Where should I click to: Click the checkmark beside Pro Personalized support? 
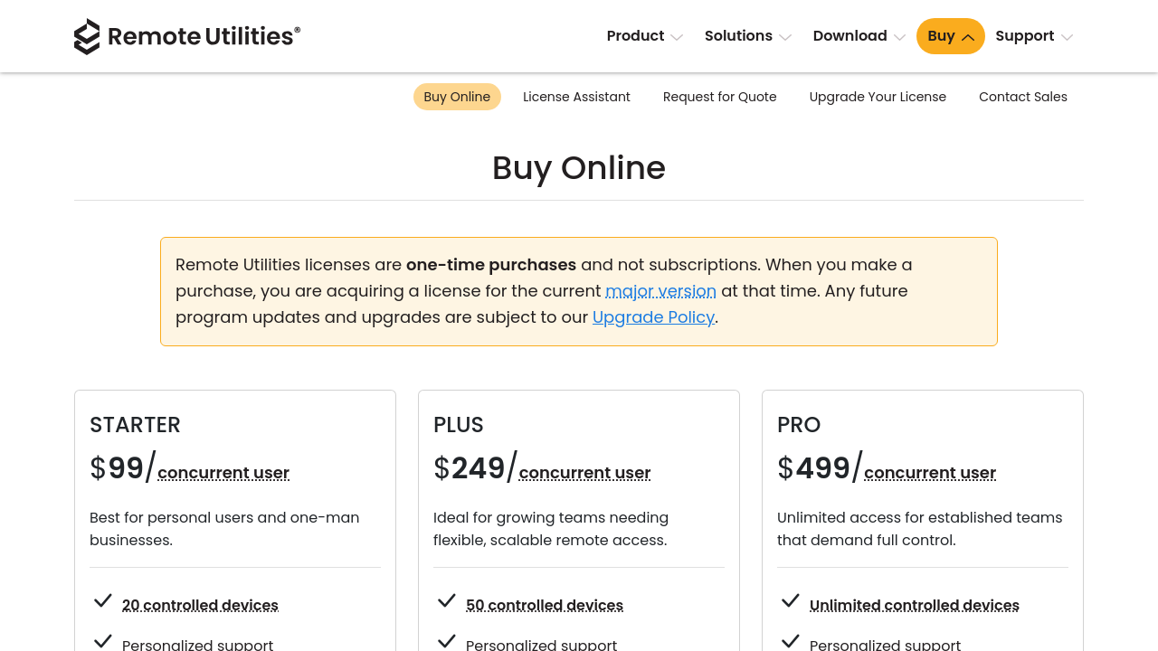coord(790,640)
